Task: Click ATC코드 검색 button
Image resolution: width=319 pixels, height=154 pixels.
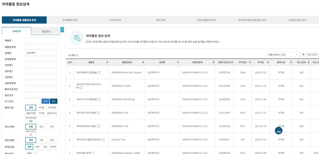Action: point(45,101)
